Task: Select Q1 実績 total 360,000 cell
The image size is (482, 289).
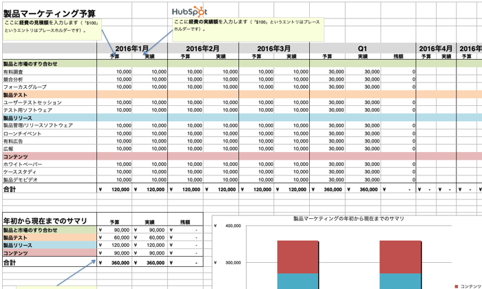Action: (364, 189)
